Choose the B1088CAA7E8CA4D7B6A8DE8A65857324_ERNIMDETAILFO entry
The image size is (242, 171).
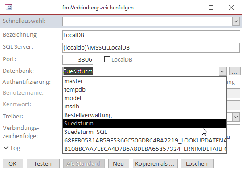click(x=144, y=149)
